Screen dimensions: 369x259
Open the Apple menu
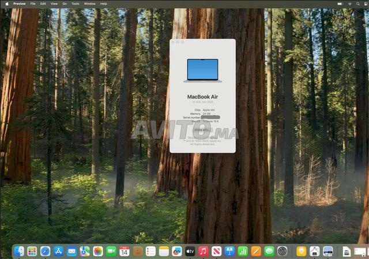pos(6,3)
